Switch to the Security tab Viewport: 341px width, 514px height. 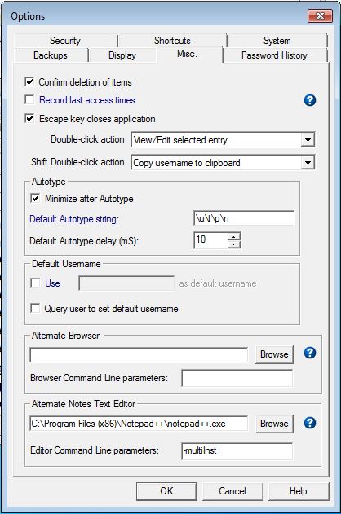point(65,41)
